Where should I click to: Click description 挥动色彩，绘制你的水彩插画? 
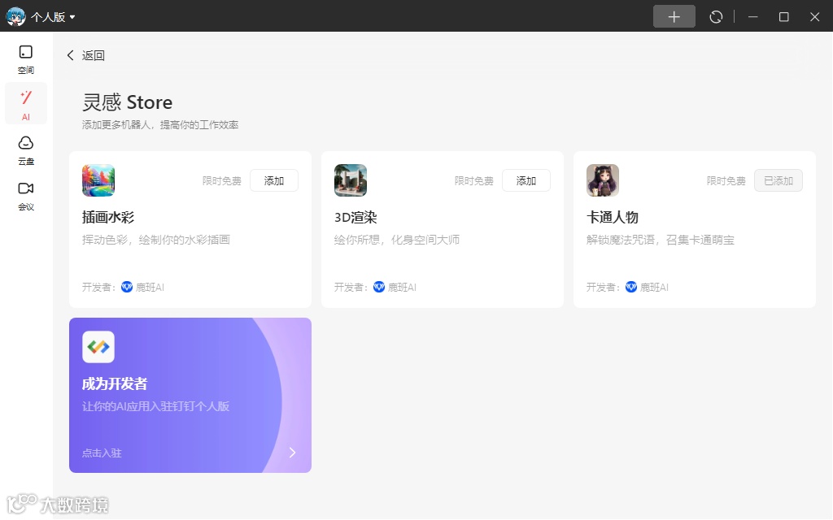point(155,240)
